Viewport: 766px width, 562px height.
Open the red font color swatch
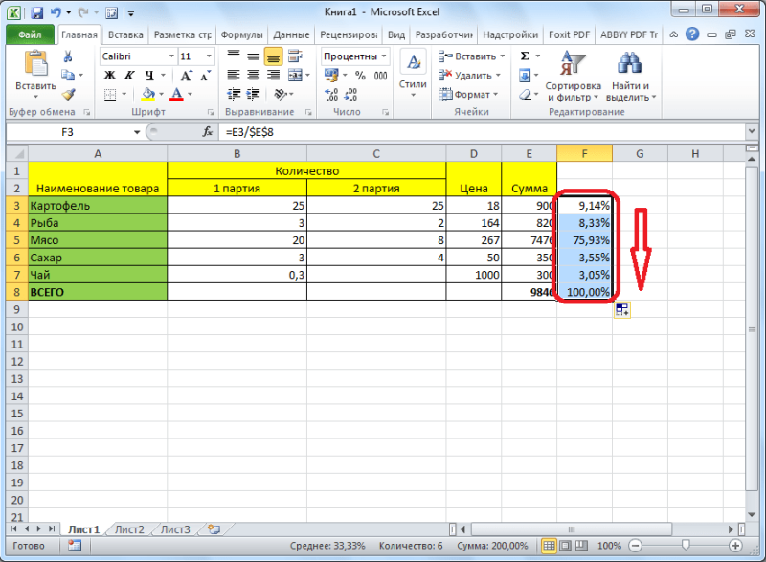tap(177, 94)
